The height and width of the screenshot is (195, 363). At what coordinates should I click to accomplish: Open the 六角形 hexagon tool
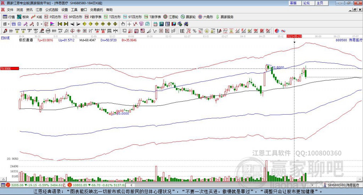(x=206, y=17)
